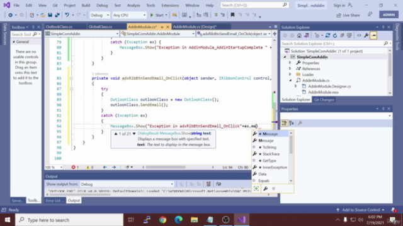
Task: Click Solution Explorer Home icon
Action: [299, 36]
